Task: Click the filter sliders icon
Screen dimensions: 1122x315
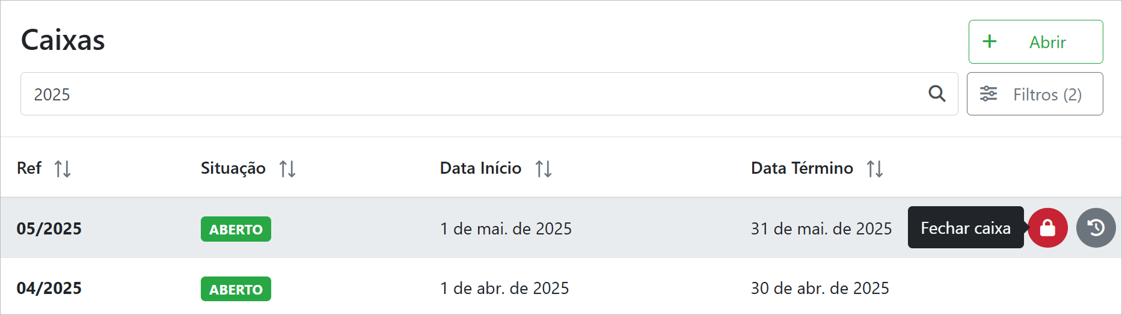Action: coord(989,94)
